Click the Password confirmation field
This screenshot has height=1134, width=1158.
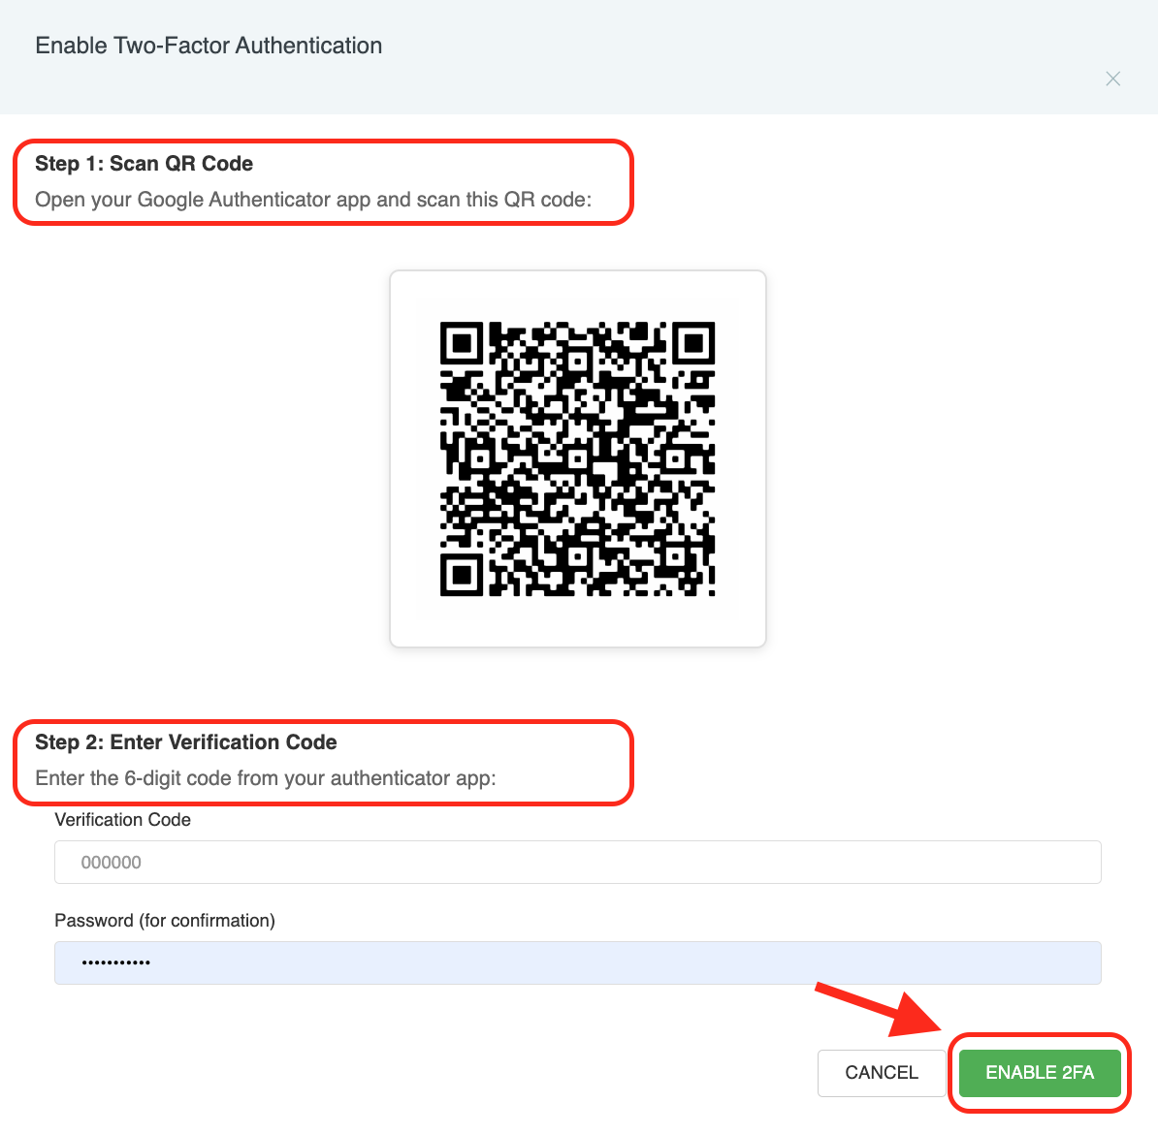click(x=577, y=963)
